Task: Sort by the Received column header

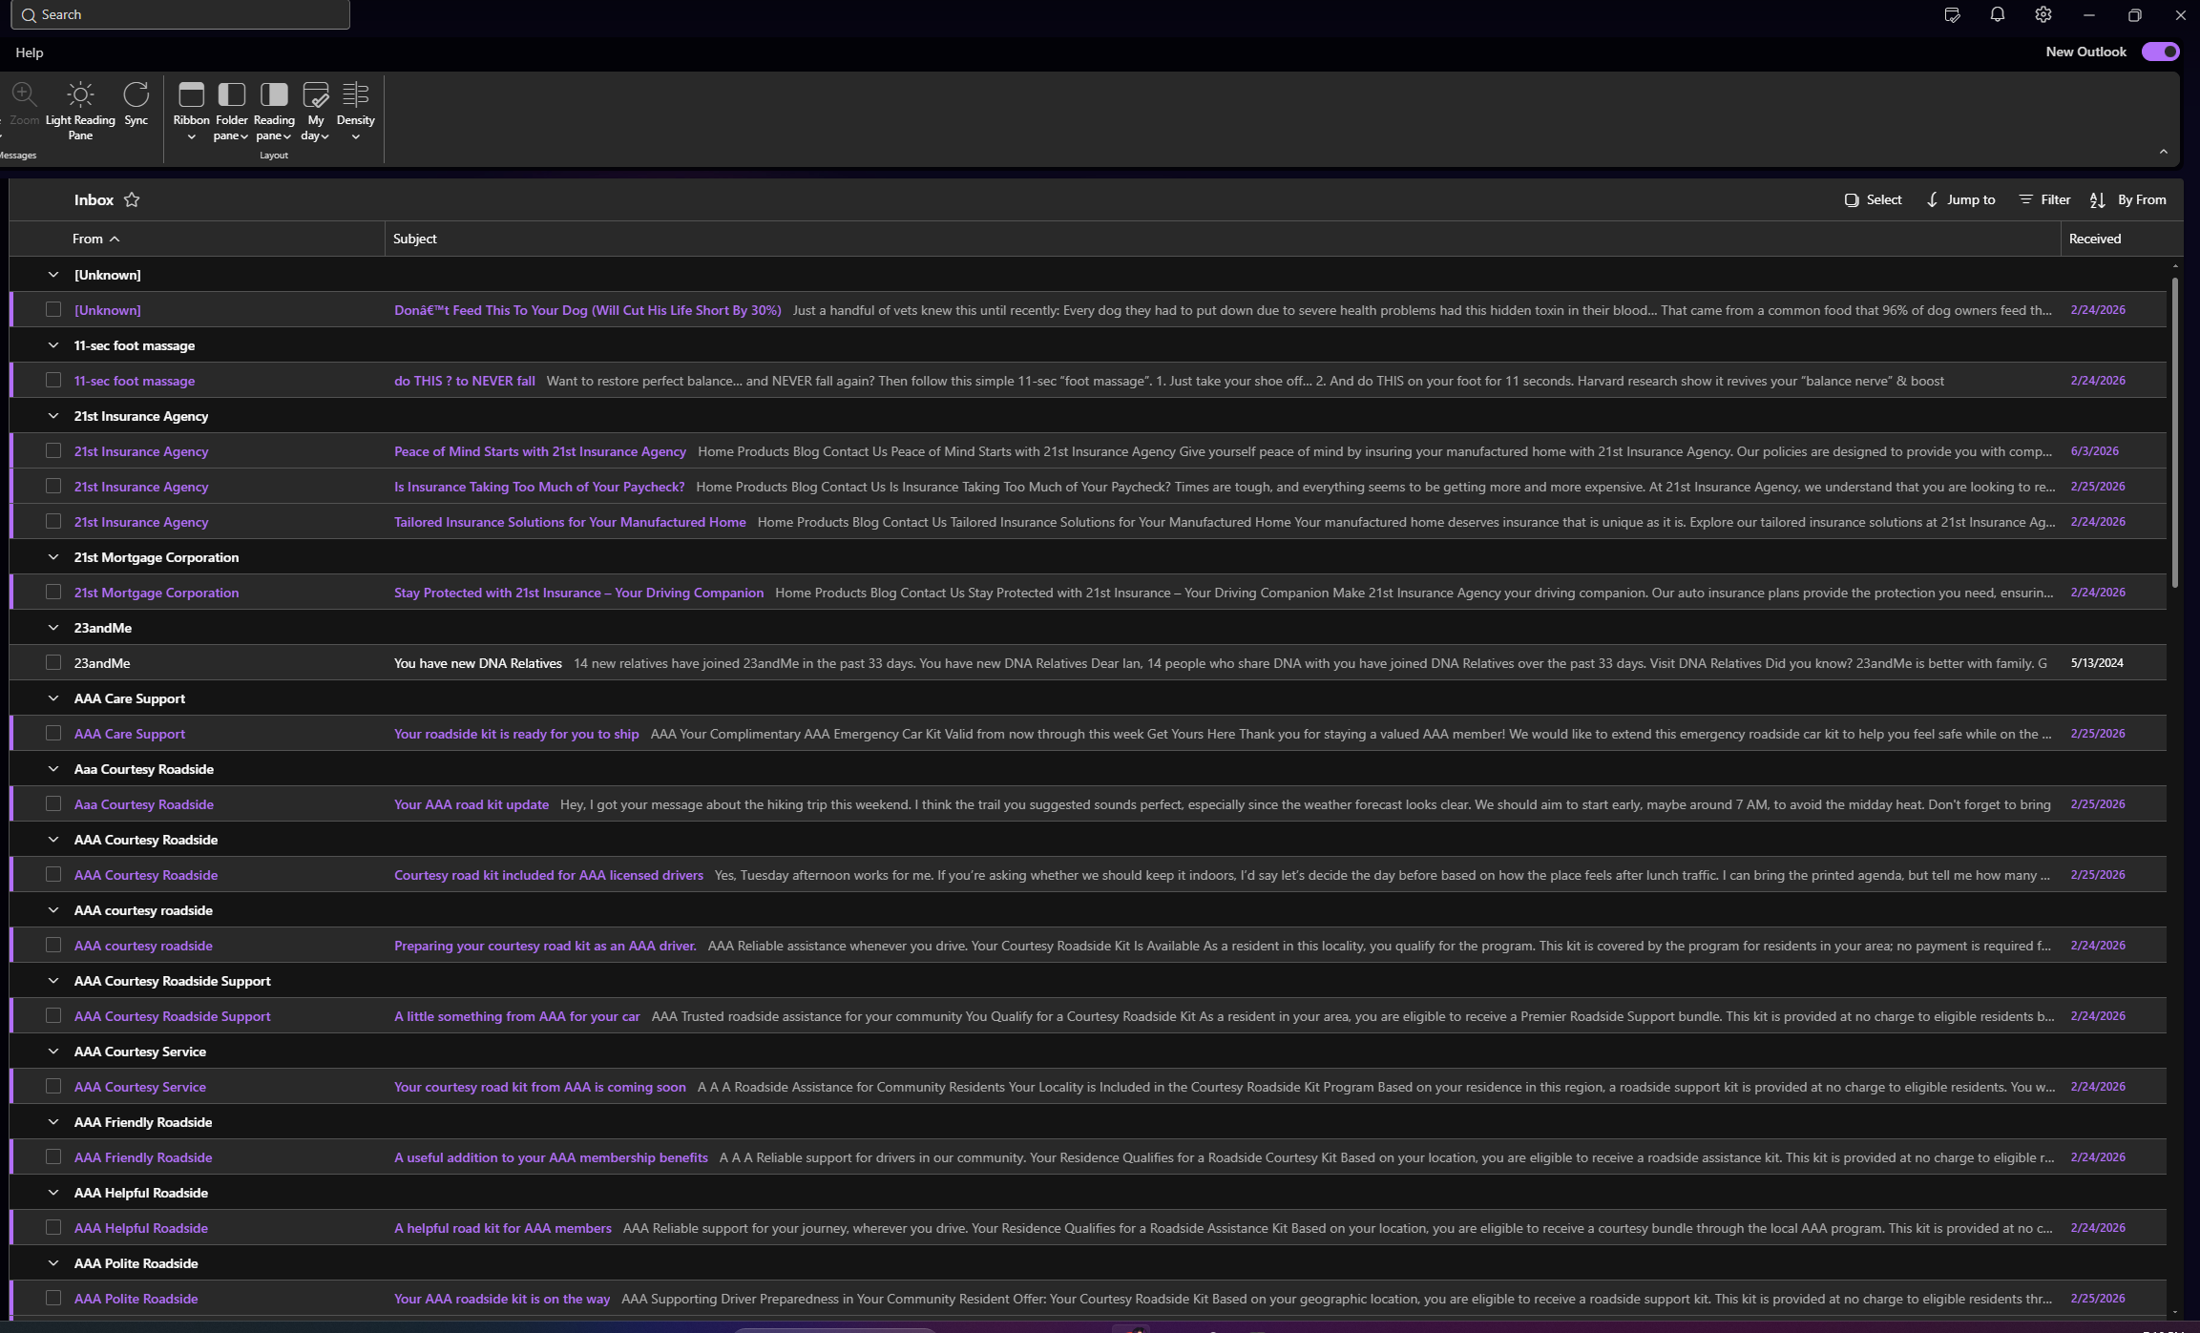Action: tap(2095, 239)
